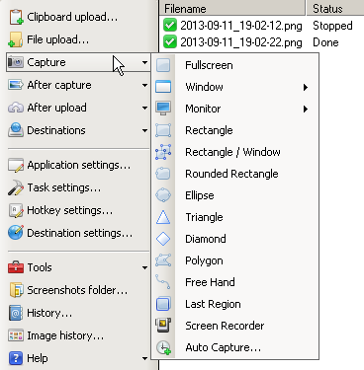Start Screen Recorder from the menu
This screenshot has height=370, width=364.
pos(235,326)
